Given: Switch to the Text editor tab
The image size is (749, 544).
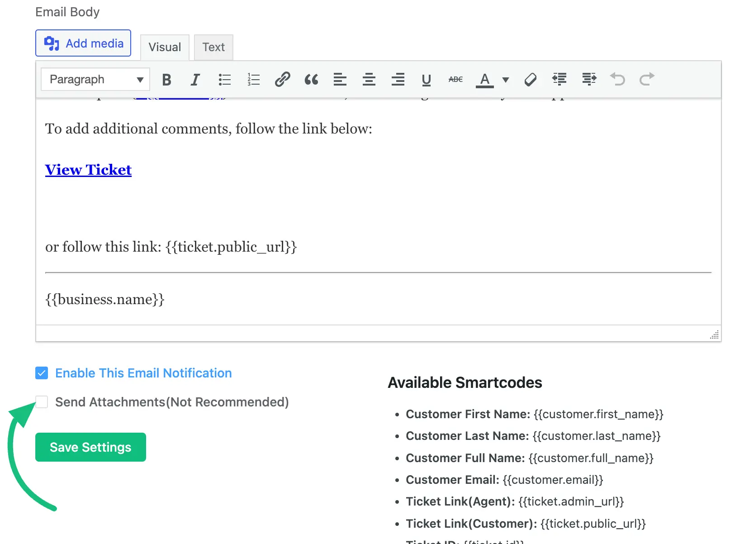Looking at the screenshot, I should click(x=213, y=47).
